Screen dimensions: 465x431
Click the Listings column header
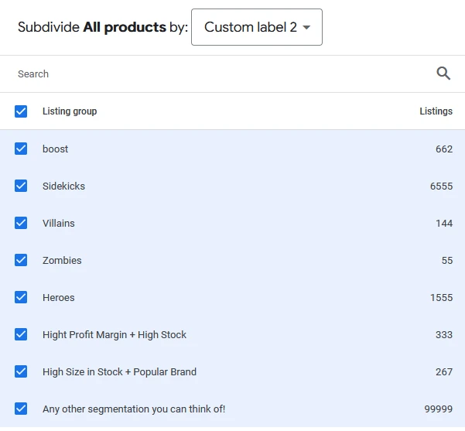(436, 111)
